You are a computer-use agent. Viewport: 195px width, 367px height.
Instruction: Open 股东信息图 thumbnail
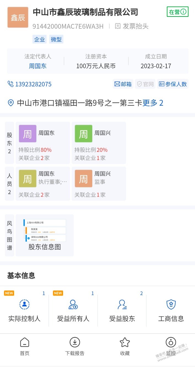coord(45,235)
